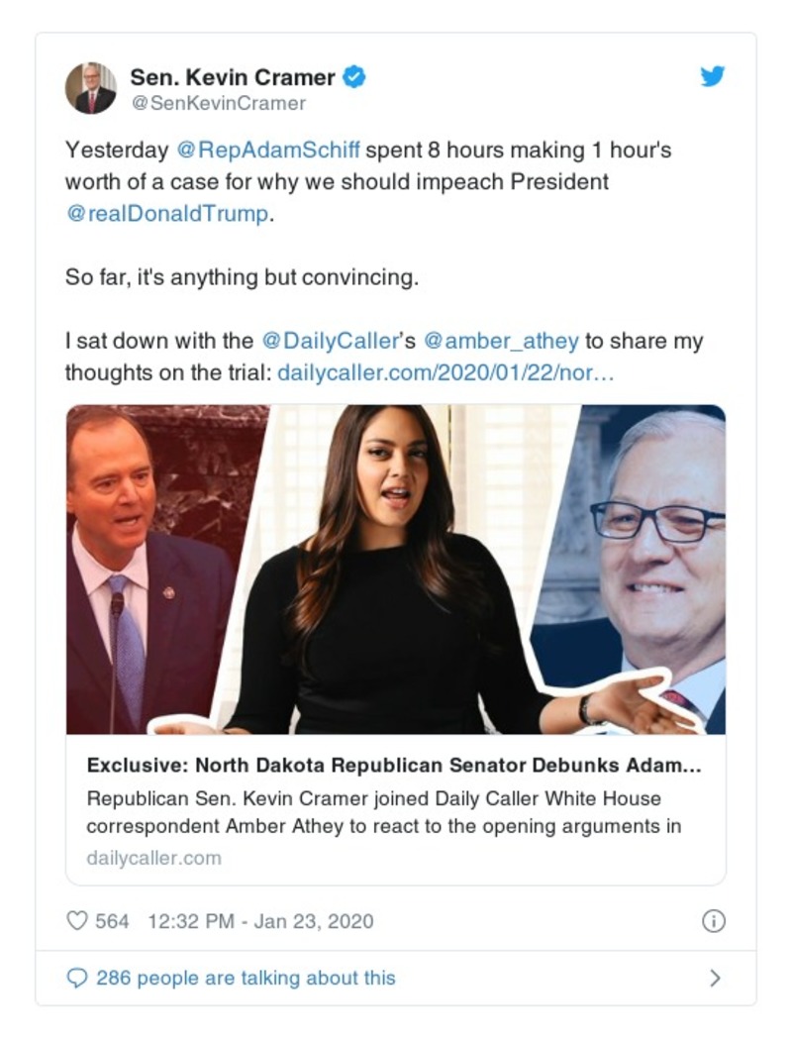Click Sen. Kevin Cramer's profile avatar
This screenshot has height=1041, width=792.
click(91, 88)
